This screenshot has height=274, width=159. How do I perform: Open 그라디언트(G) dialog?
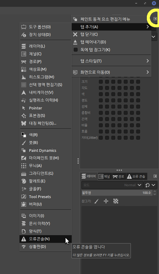45,173
